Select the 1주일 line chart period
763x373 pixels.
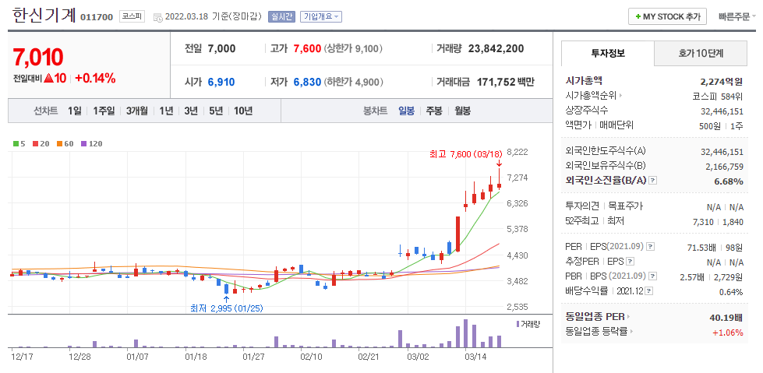[104, 111]
